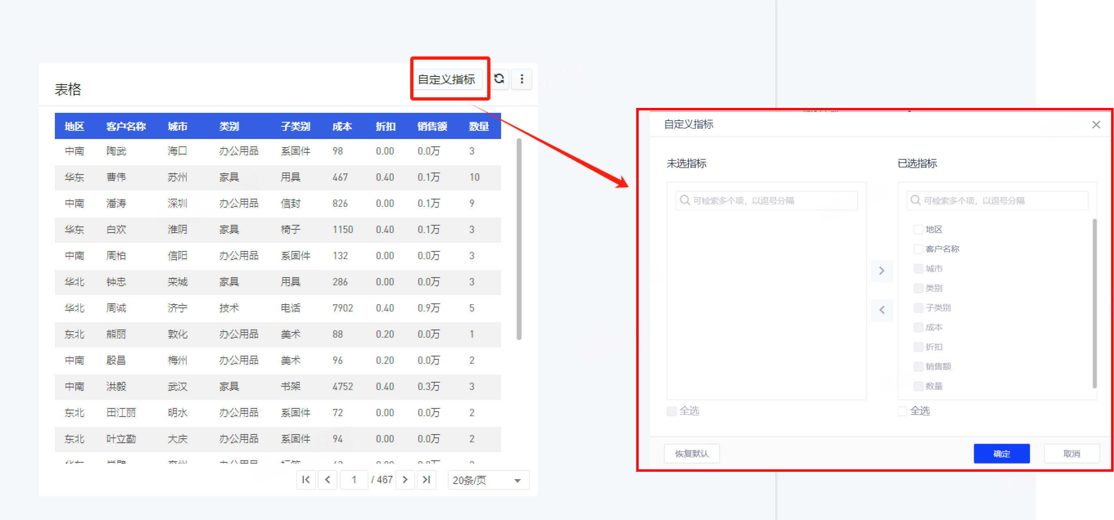Go to next page of table

click(405, 480)
